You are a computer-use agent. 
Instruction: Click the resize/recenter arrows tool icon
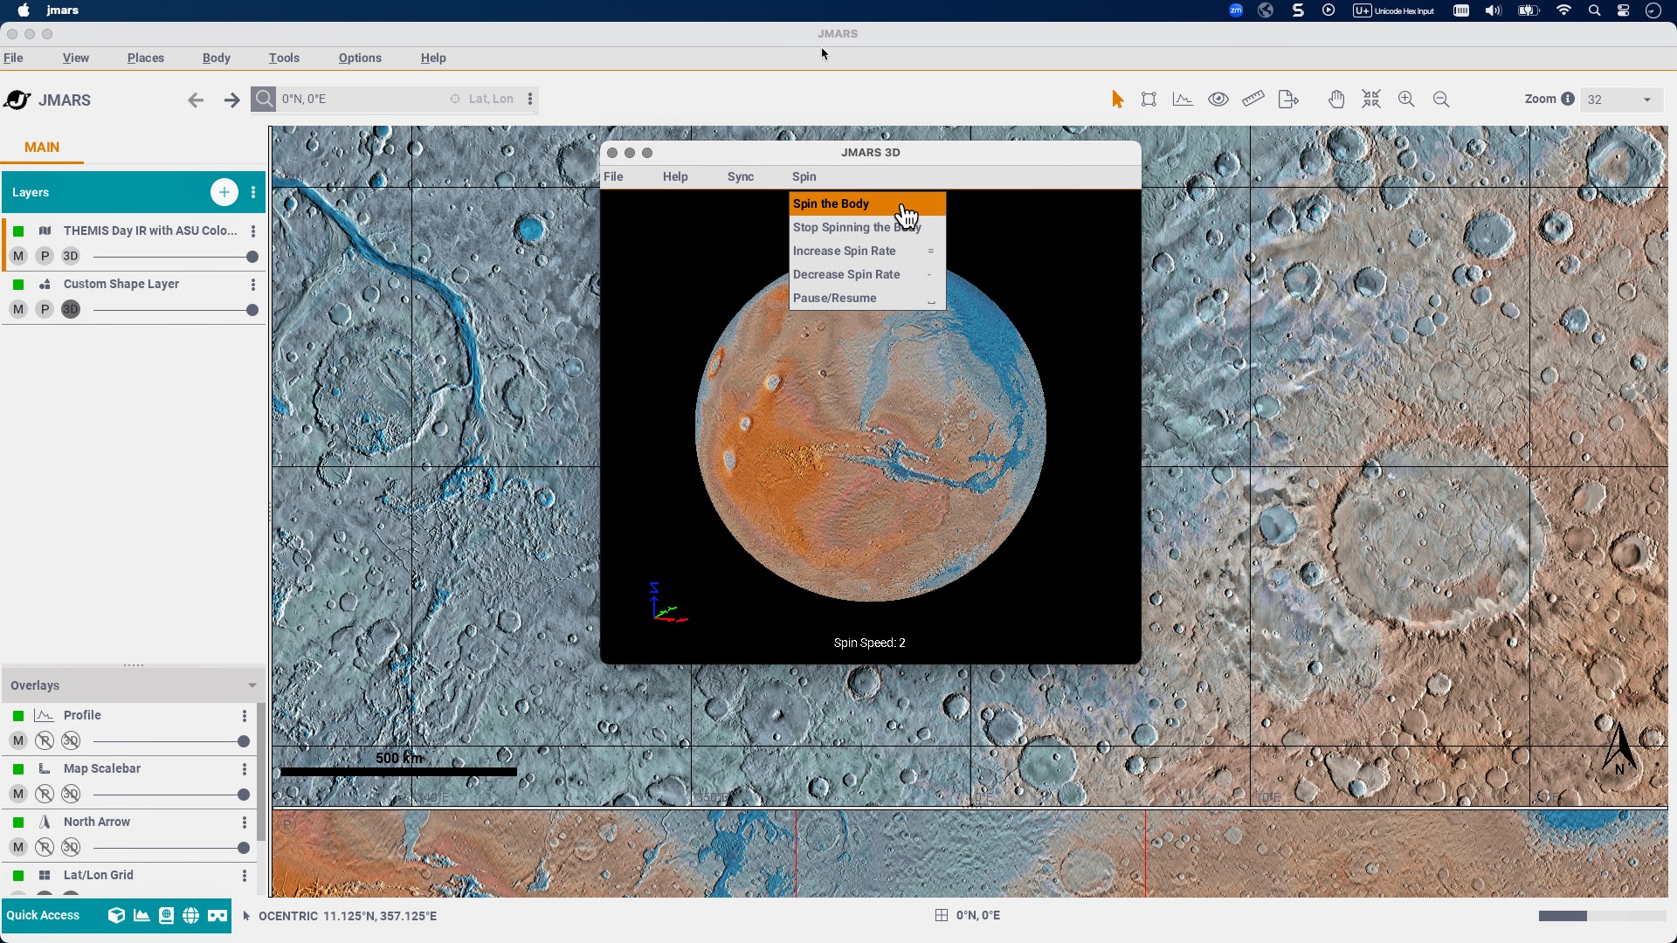point(1371,100)
